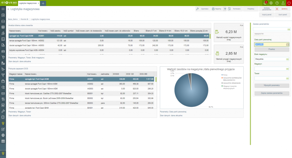This screenshot has width=292, height=158.
Task: Open the settings gear in header
Action: (x=271, y=3)
